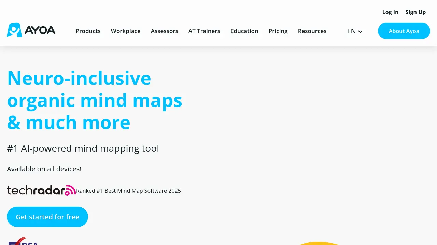
Task: Click the TechRadar logo
Action: [41, 190]
